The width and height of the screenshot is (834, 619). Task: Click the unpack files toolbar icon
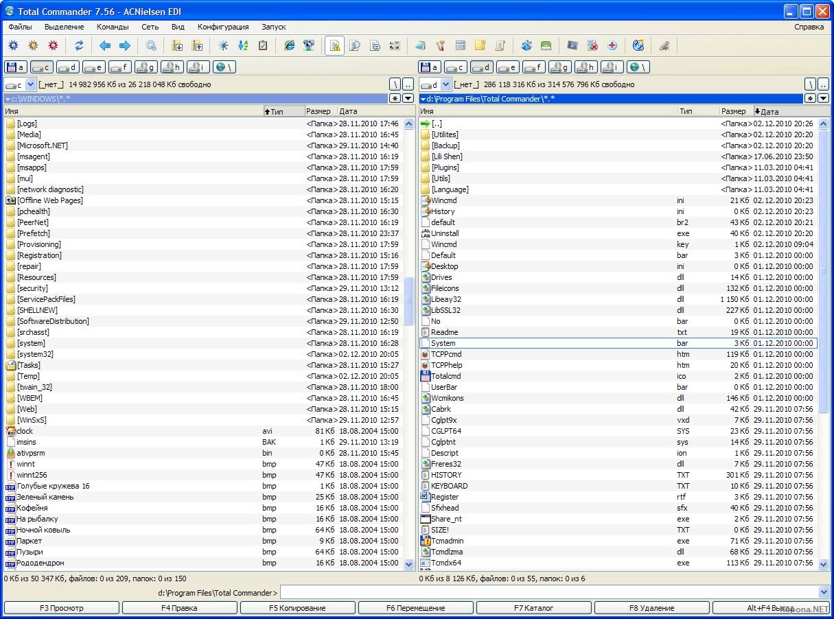tap(197, 46)
